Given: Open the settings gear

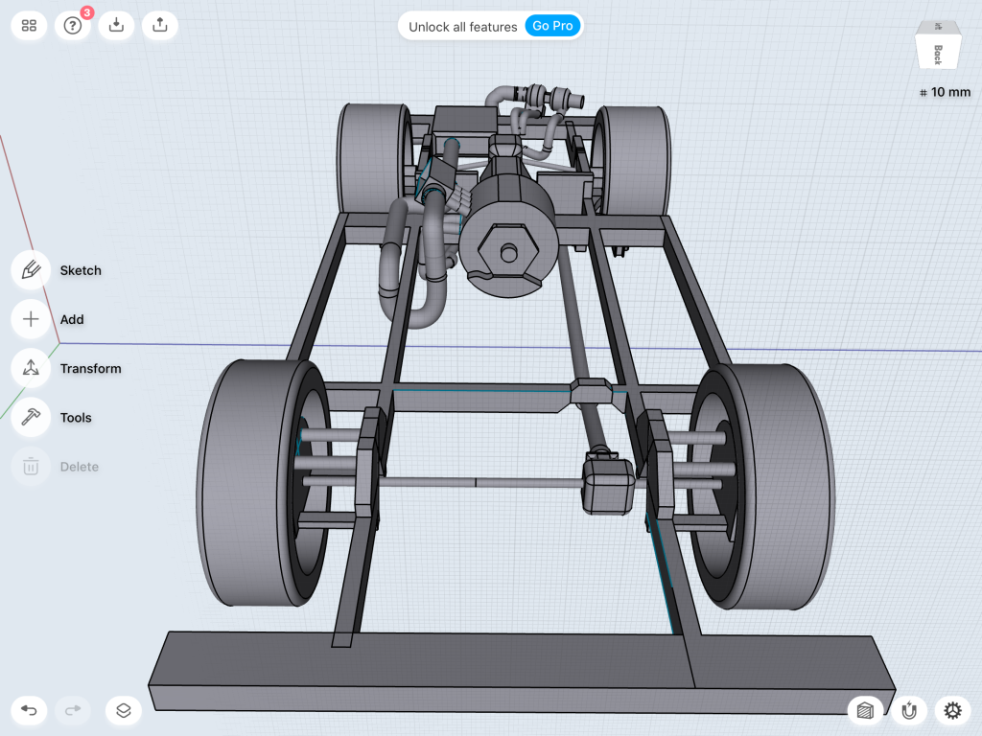Looking at the screenshot, I should coord(952,710).
